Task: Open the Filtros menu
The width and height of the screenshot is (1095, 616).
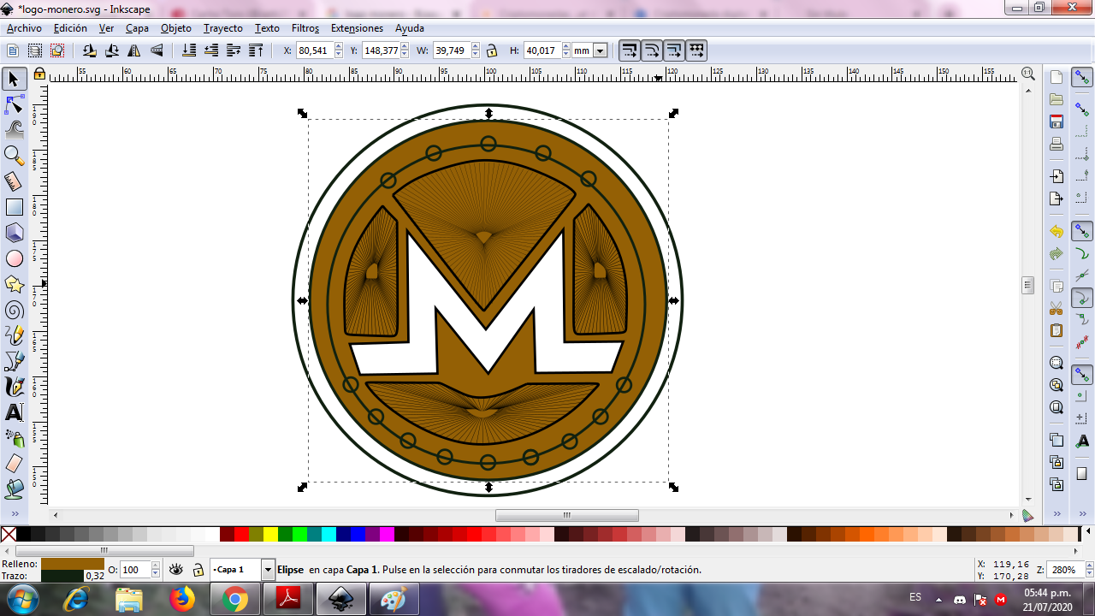Action: [x=305, y=28]
